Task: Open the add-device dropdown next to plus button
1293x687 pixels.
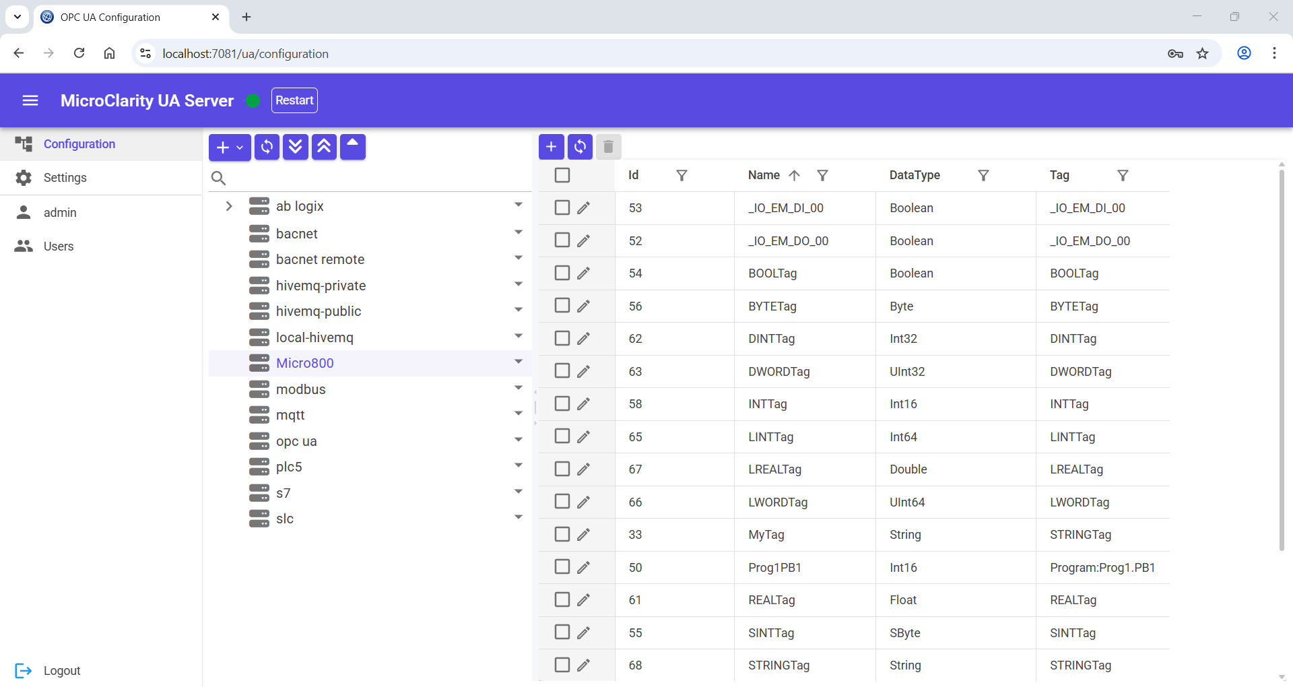Action: coord(240,147)
